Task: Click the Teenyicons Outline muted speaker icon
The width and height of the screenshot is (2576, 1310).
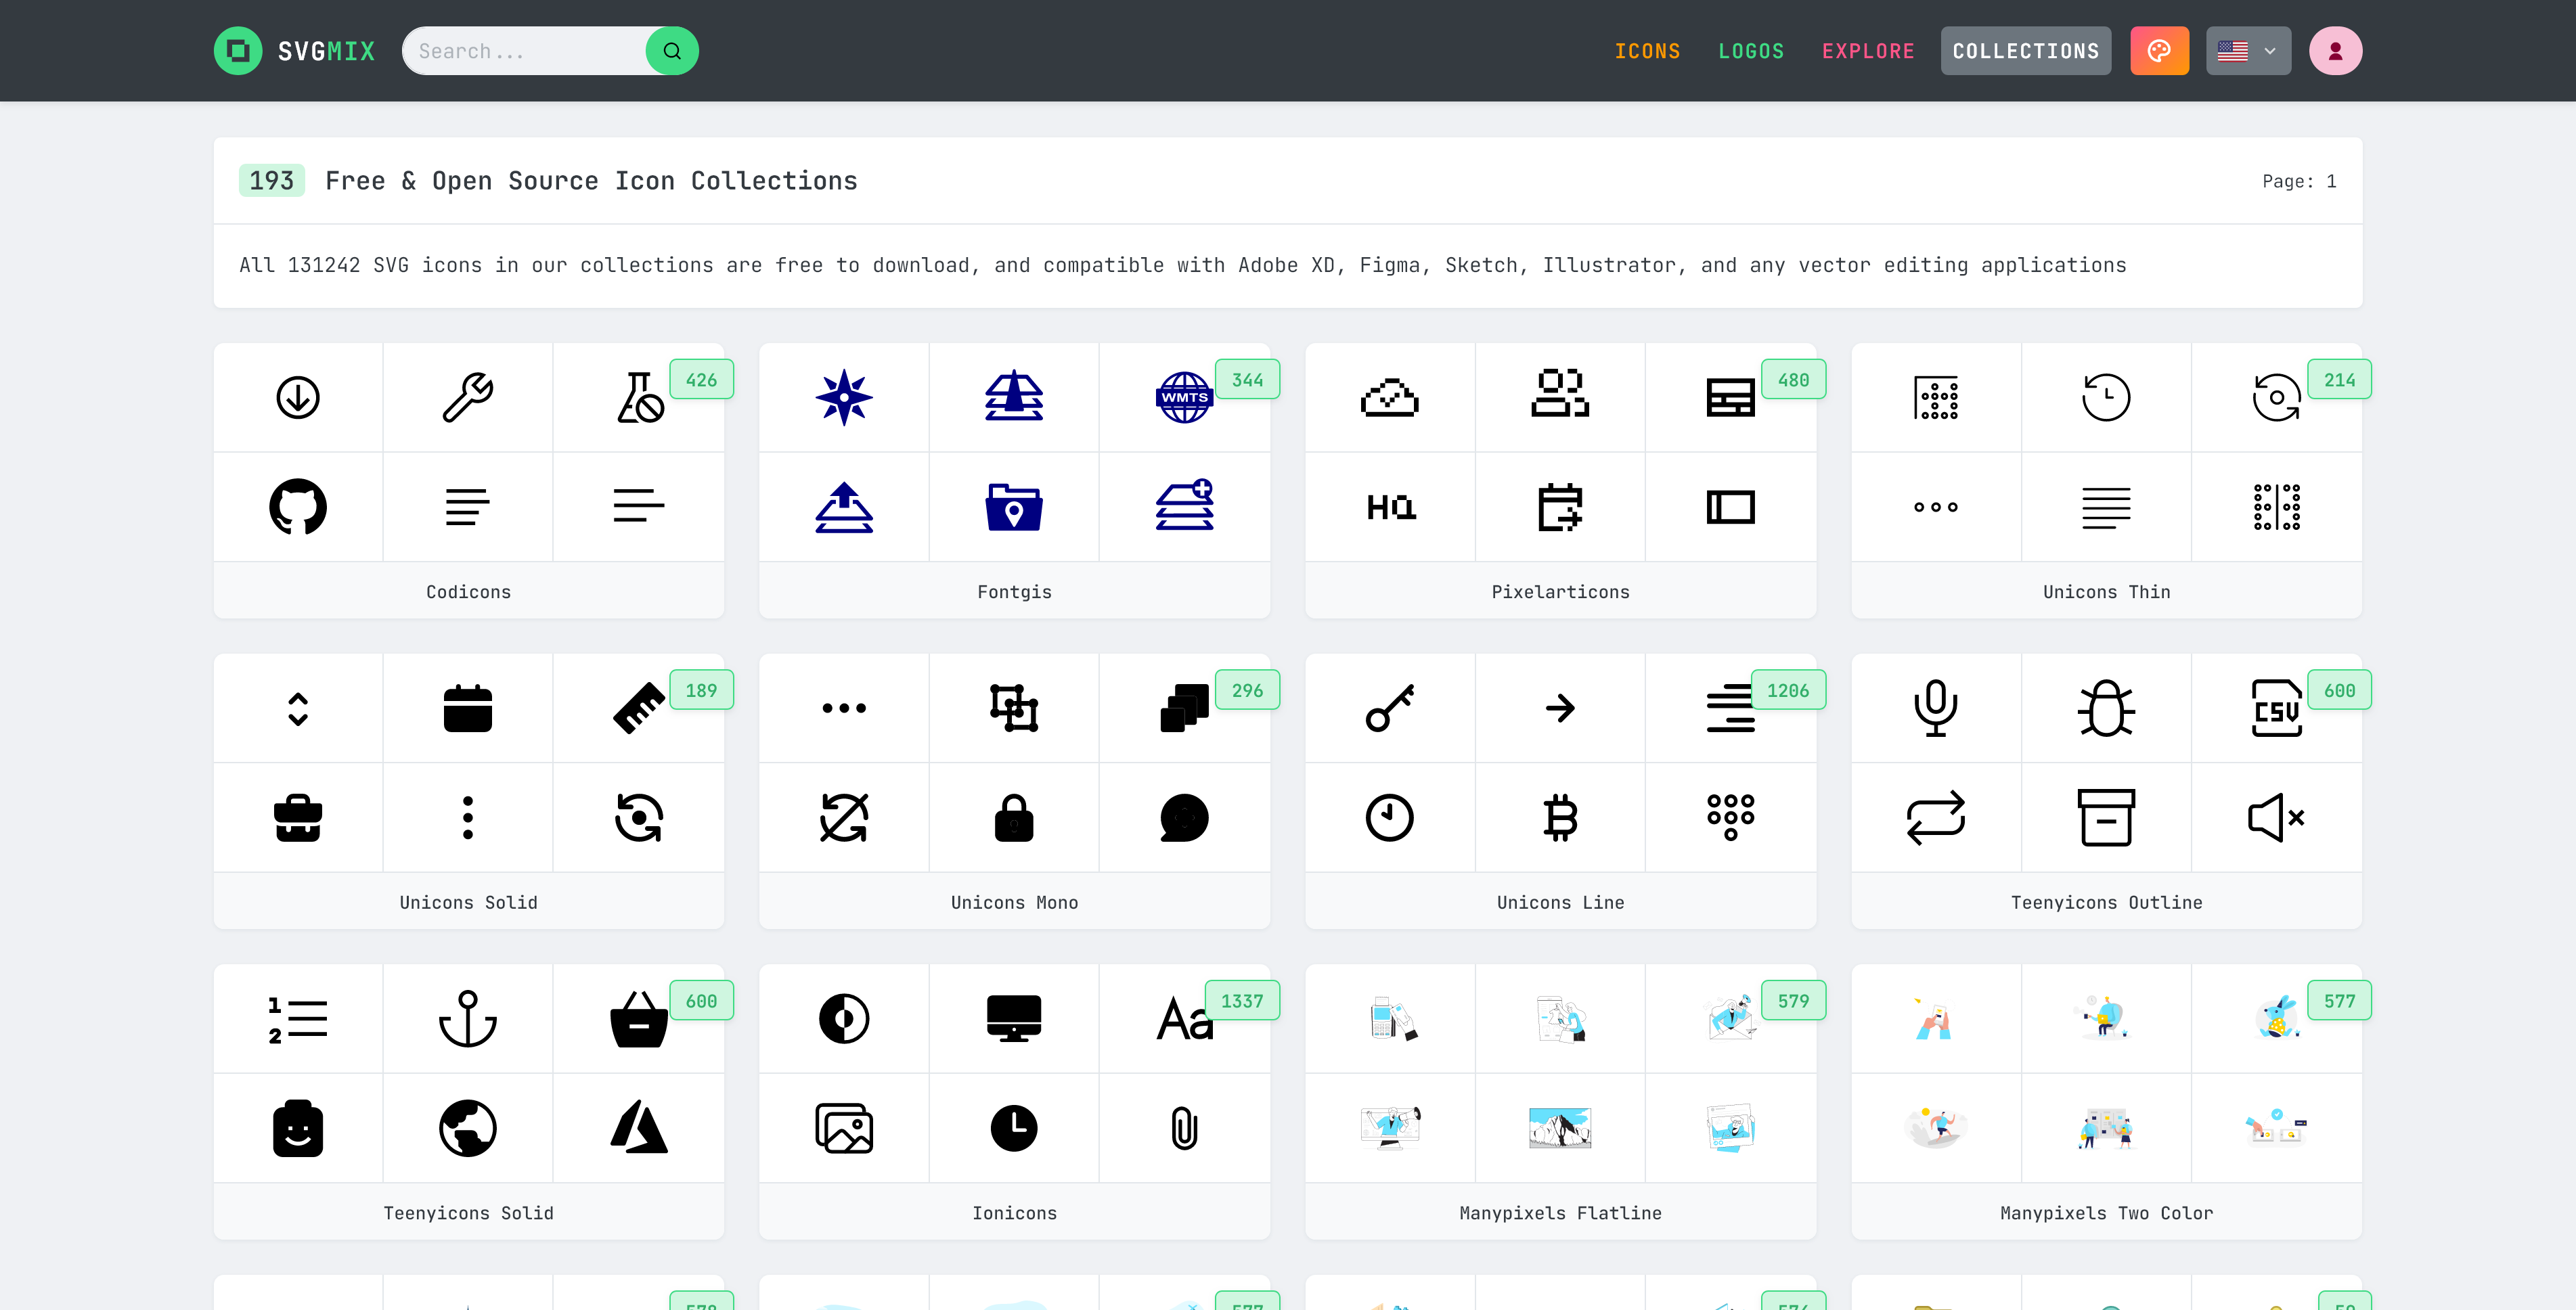Action: (2277, 818)
